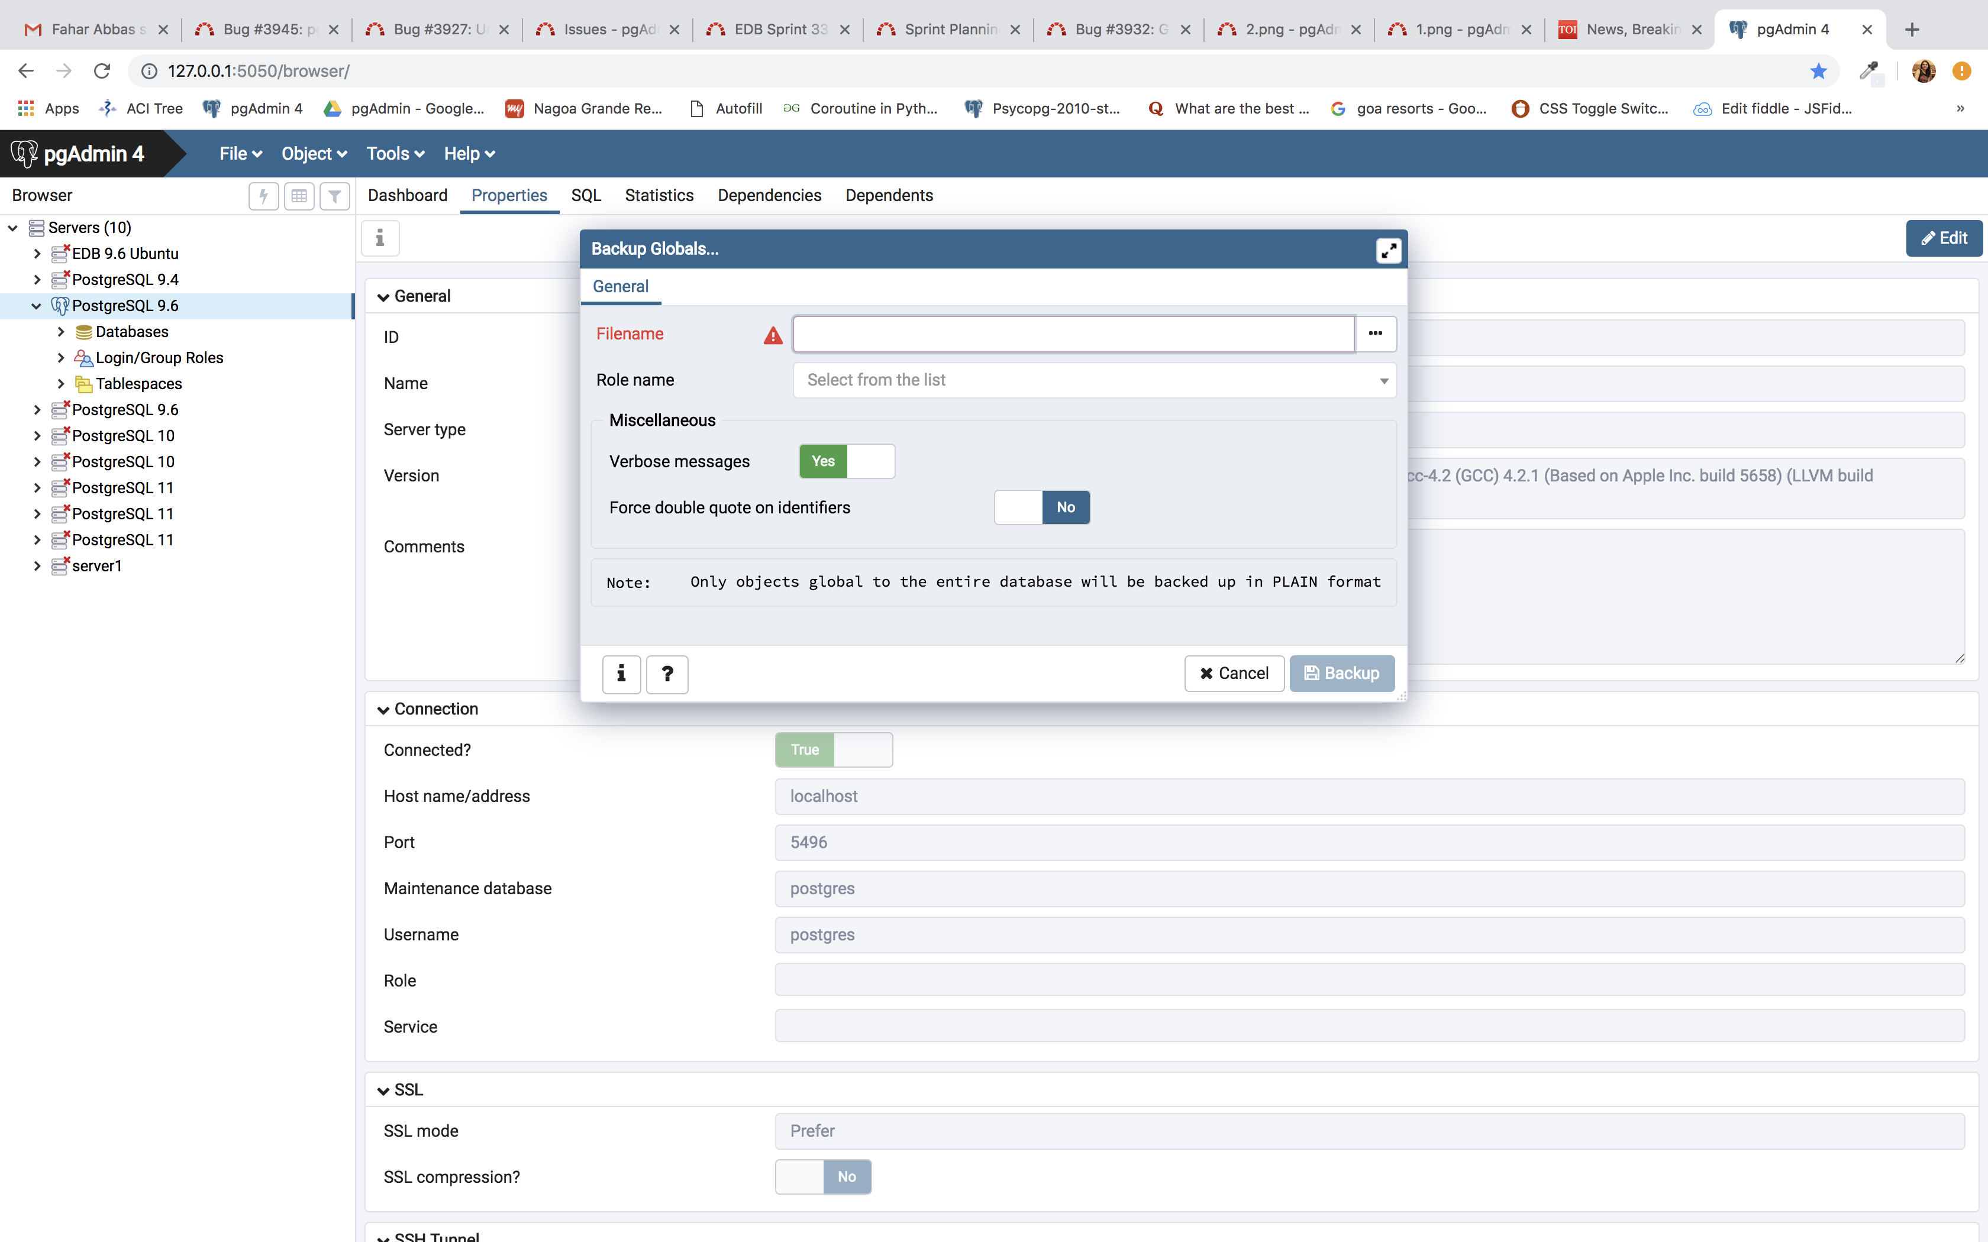Screen dimensions: 1988x1242
Task: Switch to the Dependencies tab
Action: pos(769,196)
